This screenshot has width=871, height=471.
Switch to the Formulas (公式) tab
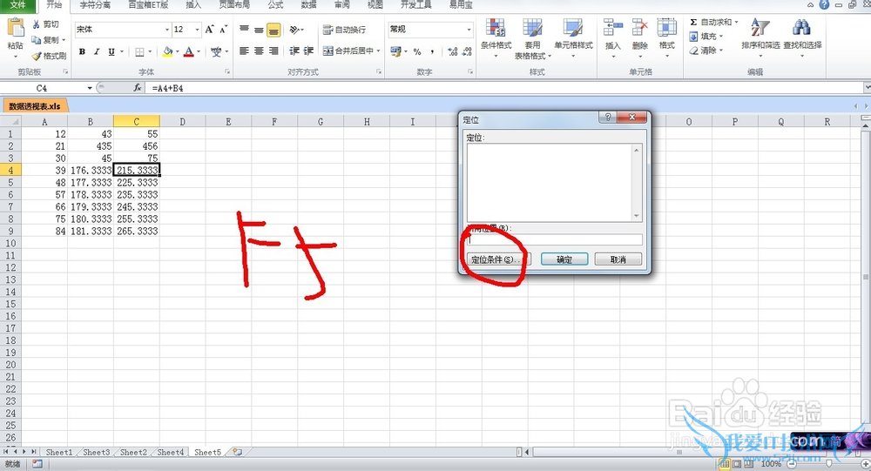(x=275, y=5)
